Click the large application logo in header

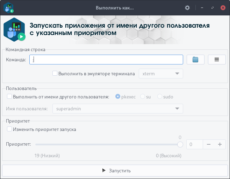14,30
